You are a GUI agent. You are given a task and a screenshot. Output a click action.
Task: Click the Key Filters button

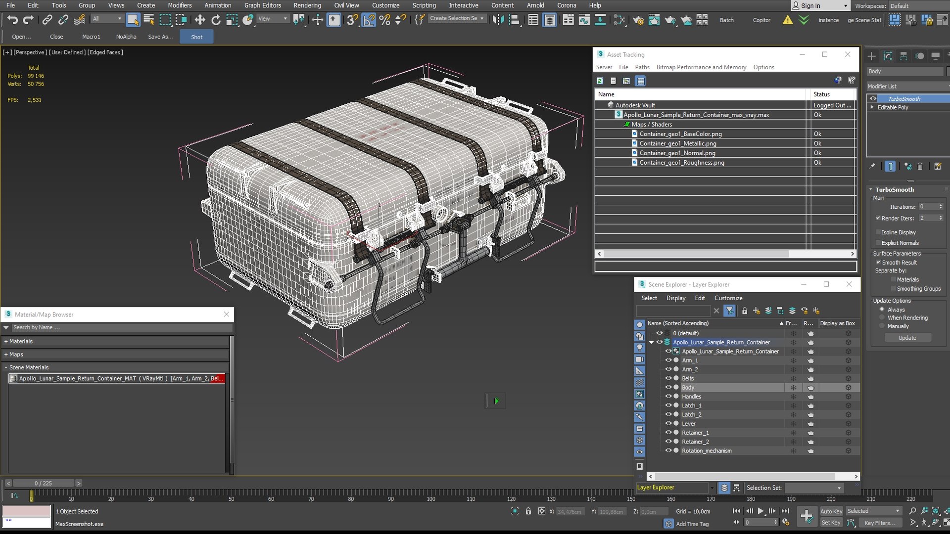[880, 523]
